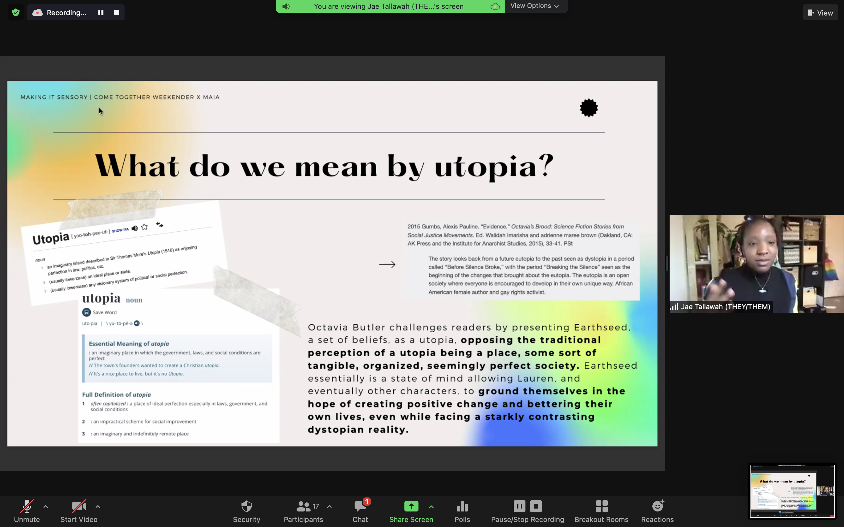Open the Participants panel
The width and height of the screenshot is (844, 527).
point(303,510)
